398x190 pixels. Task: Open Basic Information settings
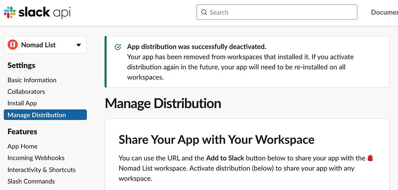pos(32,80)
